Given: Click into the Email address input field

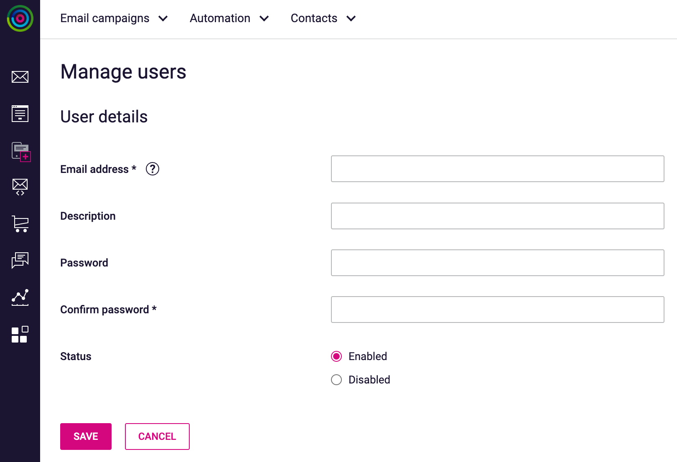Looking at the screenshot, I should (x=497, y=169).
